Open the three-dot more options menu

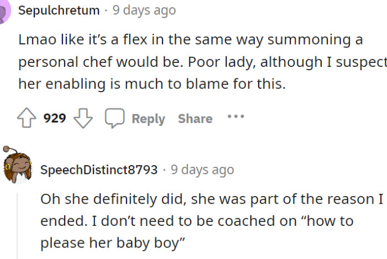click(235, 118)
